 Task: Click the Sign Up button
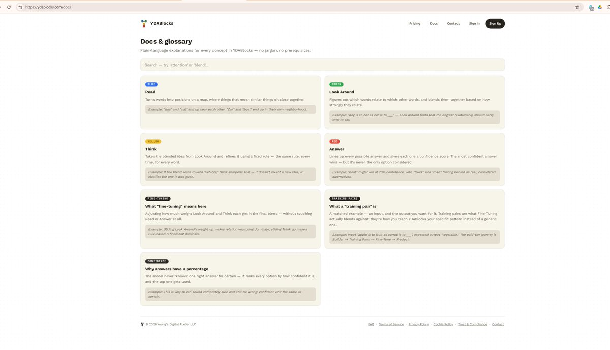(495, 24)
